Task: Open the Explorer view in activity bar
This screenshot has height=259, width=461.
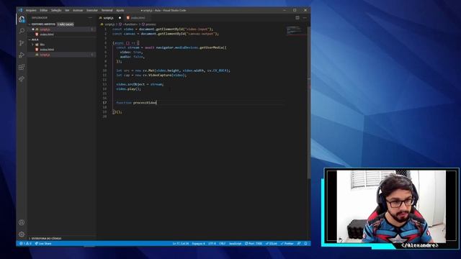Action: point(22,19)
